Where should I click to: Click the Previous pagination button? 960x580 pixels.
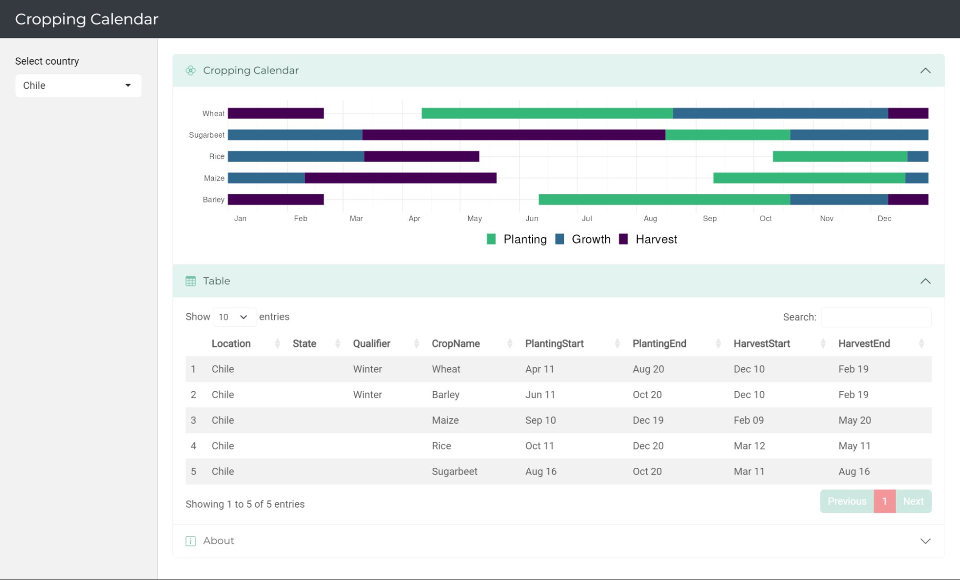tap(847, 501)
